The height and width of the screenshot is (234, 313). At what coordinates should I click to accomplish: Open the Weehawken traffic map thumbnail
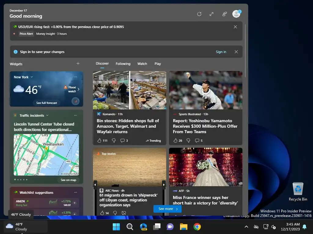(46, 155)
